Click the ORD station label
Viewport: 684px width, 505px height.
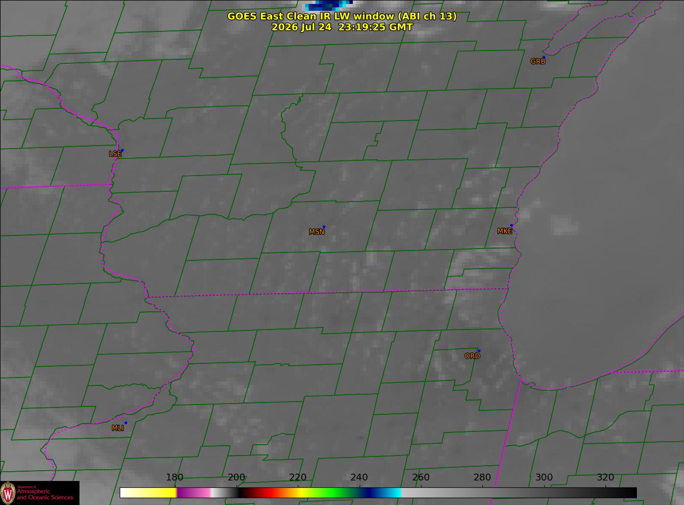(x=472, y=356)
